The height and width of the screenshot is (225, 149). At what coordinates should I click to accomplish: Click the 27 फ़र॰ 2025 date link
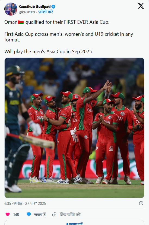[36, 203]
